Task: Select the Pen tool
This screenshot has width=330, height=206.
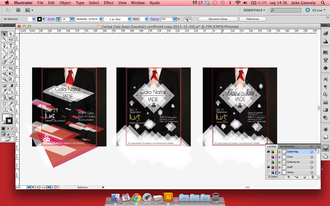Action: pos(4,46)
